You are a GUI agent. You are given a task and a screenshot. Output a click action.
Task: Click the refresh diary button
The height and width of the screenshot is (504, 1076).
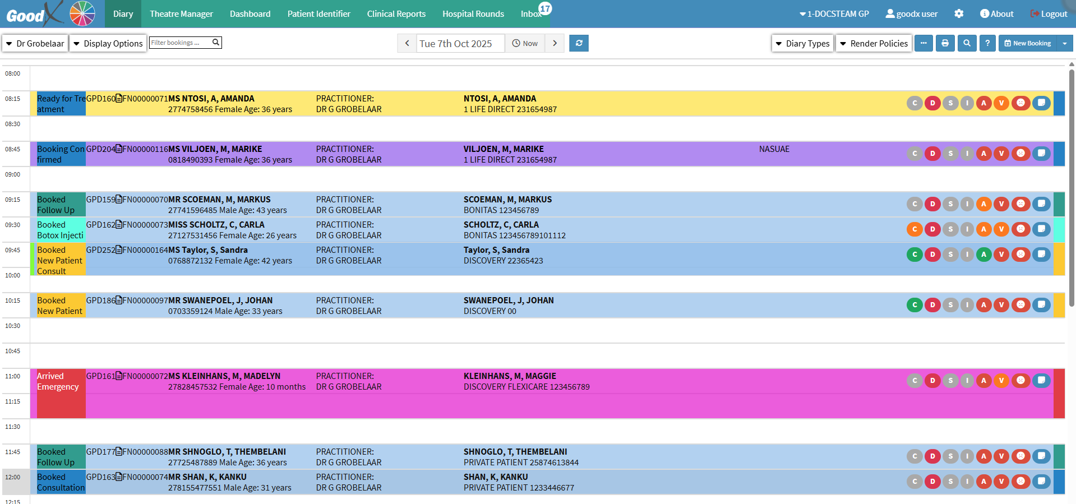point(579,43)
